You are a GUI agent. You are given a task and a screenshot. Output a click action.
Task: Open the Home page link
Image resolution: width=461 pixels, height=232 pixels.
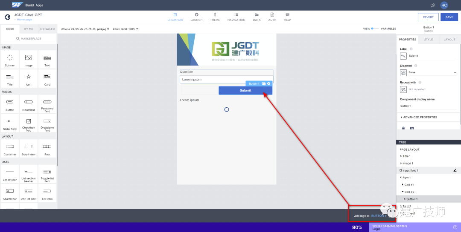[x=24, y=20]
